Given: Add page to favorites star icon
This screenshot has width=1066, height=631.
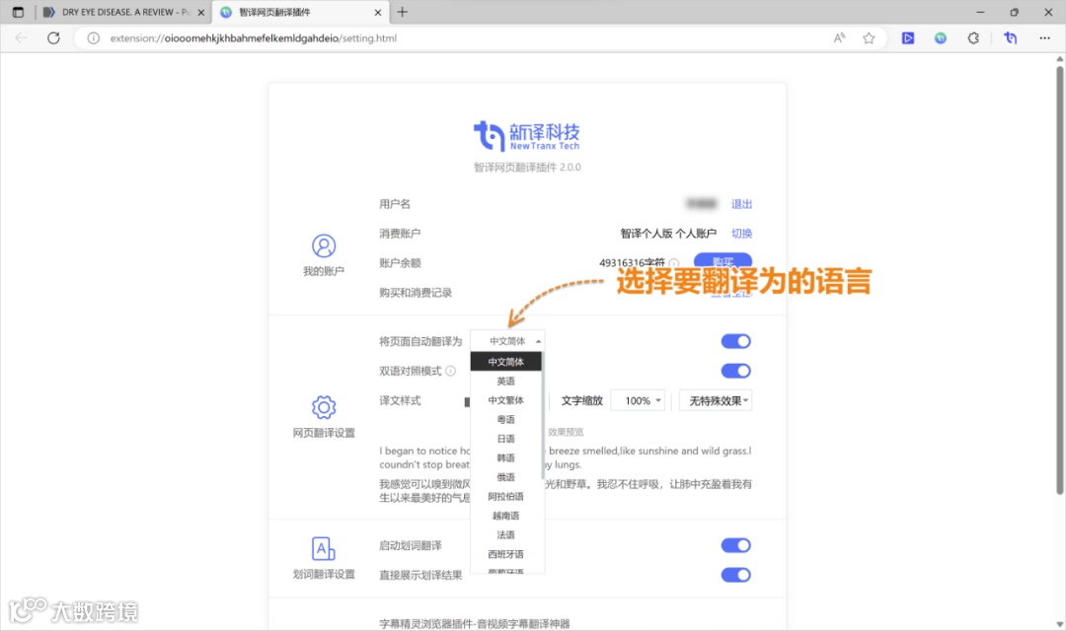Looking at the screenshot, I should click(x=869, y=38).
